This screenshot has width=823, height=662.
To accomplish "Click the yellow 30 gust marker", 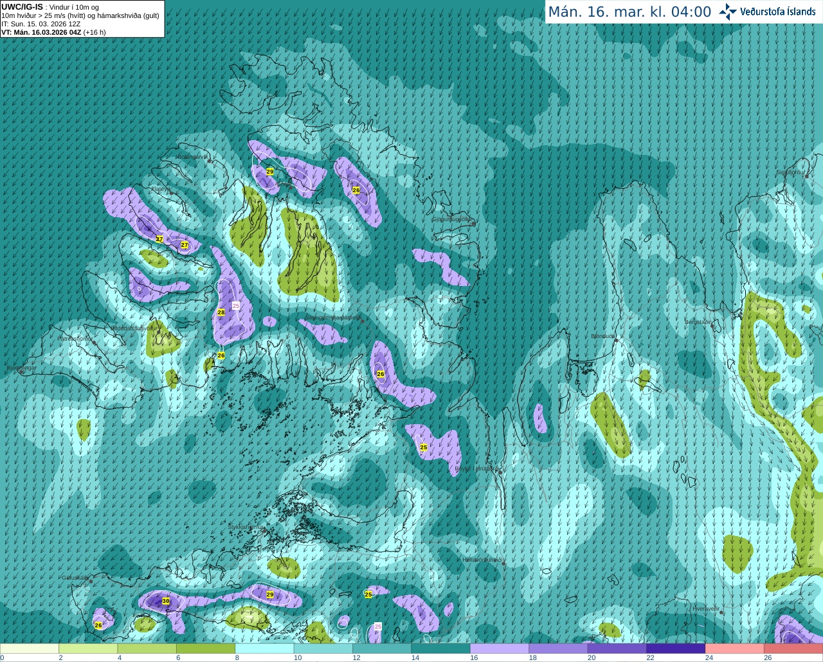I will tap(166, 601).
